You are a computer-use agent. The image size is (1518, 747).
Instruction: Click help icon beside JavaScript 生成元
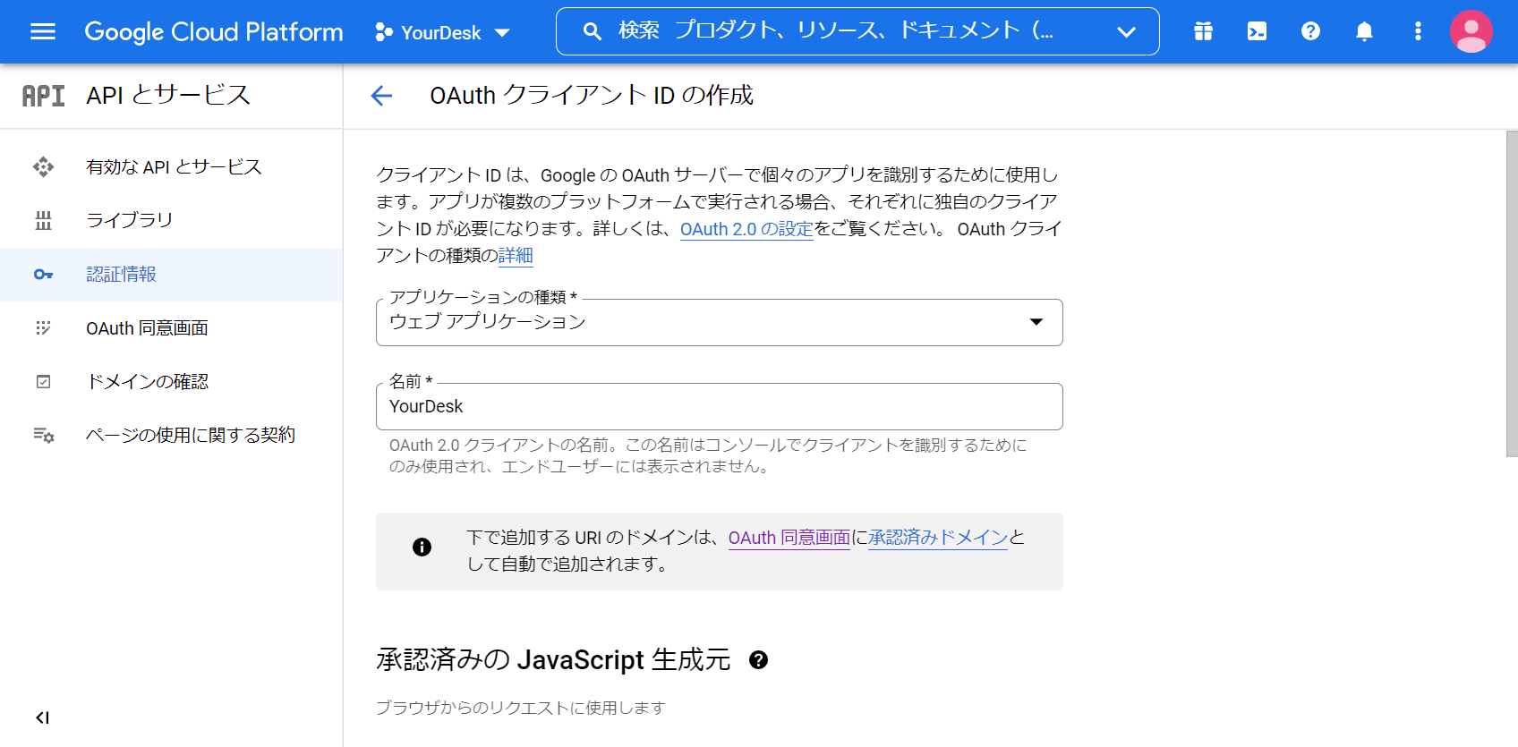click(x=758, y=660)
